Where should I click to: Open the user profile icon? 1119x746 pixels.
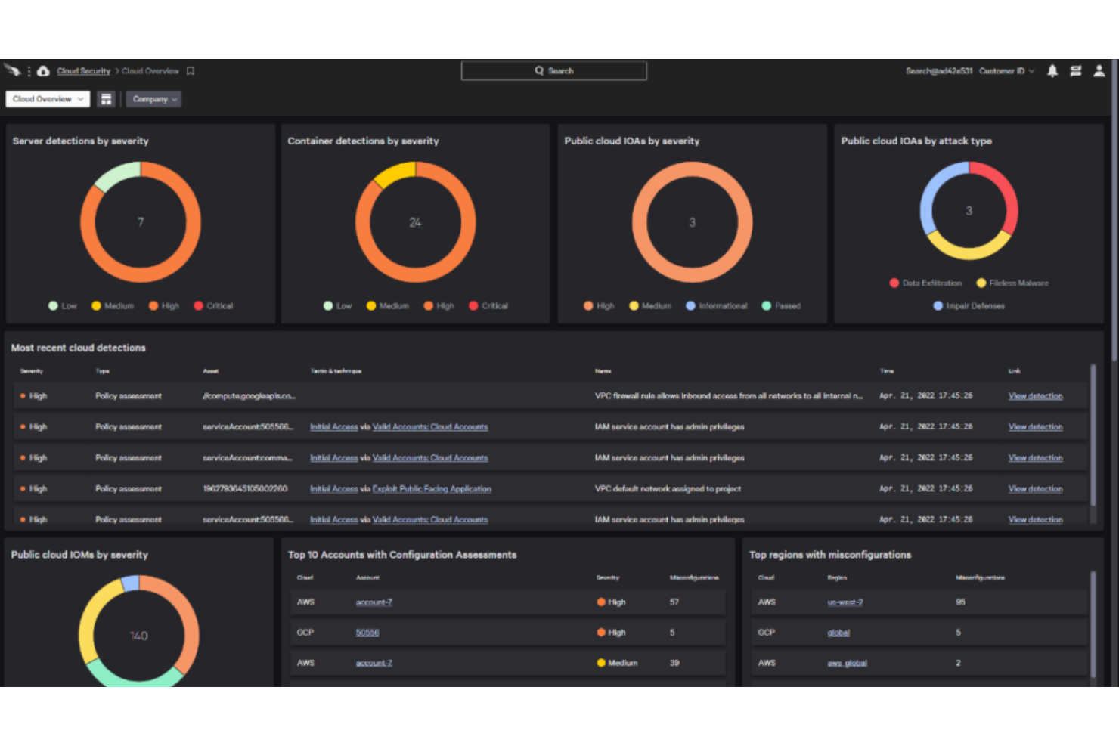(1099, 70)
